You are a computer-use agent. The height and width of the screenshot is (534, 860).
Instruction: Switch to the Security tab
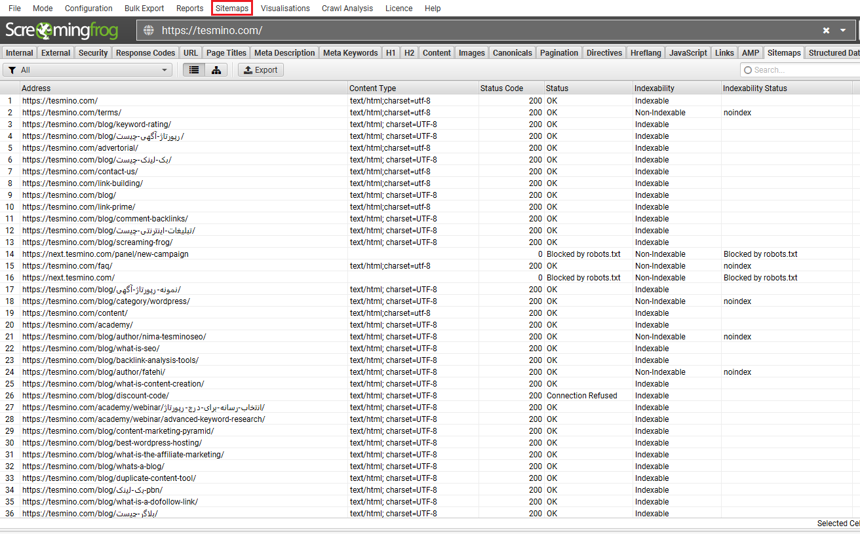pos(93,53)
